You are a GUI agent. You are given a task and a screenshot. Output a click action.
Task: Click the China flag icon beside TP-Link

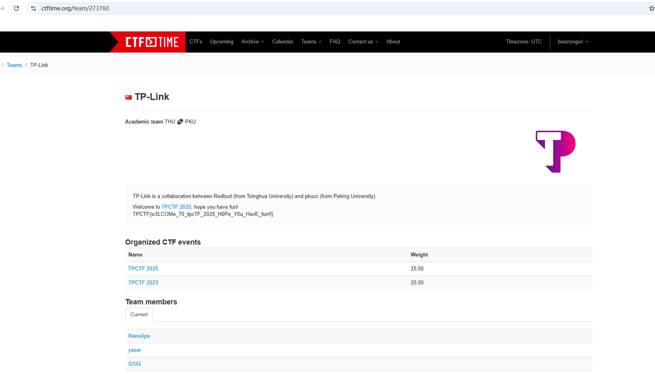click(128, 97)
